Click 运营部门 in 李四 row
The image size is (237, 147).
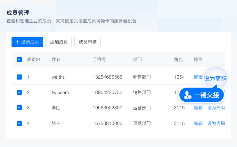pos(142,108)
